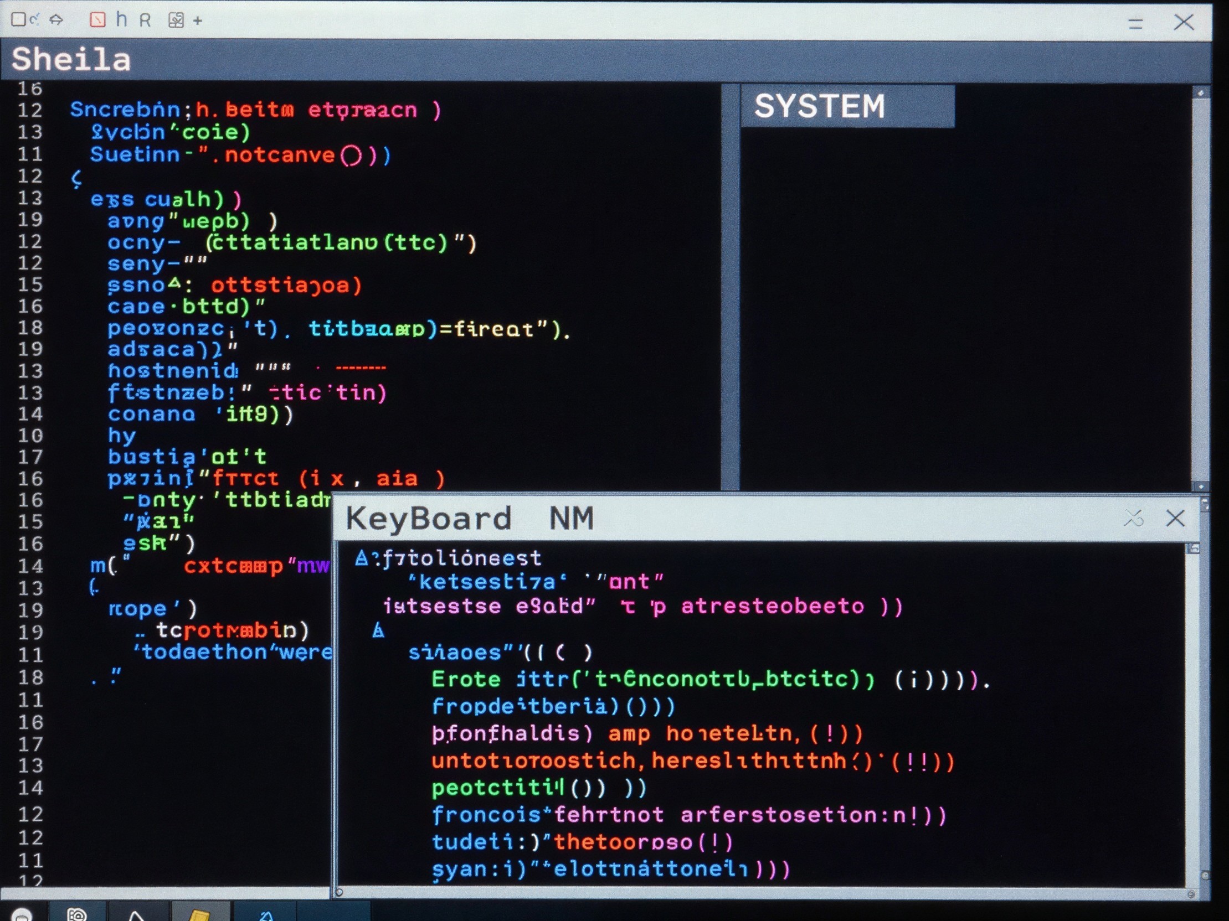
Task: Toggle the red square toolbar icon
Action: 98,20
